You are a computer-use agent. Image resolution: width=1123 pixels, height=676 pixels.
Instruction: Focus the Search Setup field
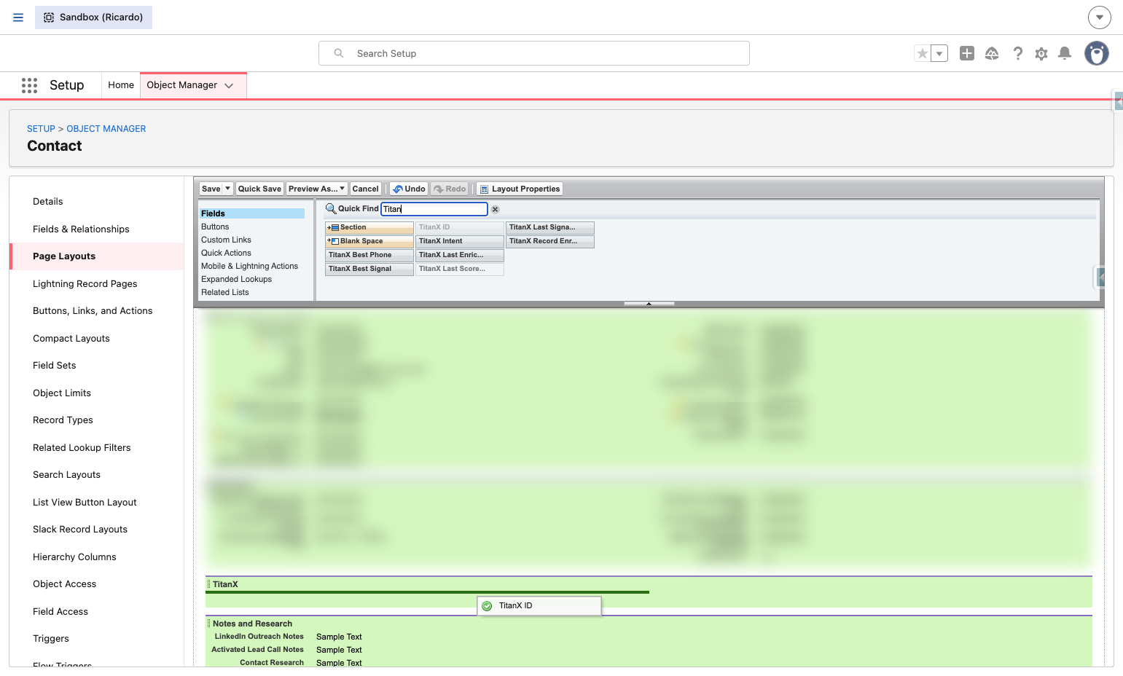(x=534, y=53)
